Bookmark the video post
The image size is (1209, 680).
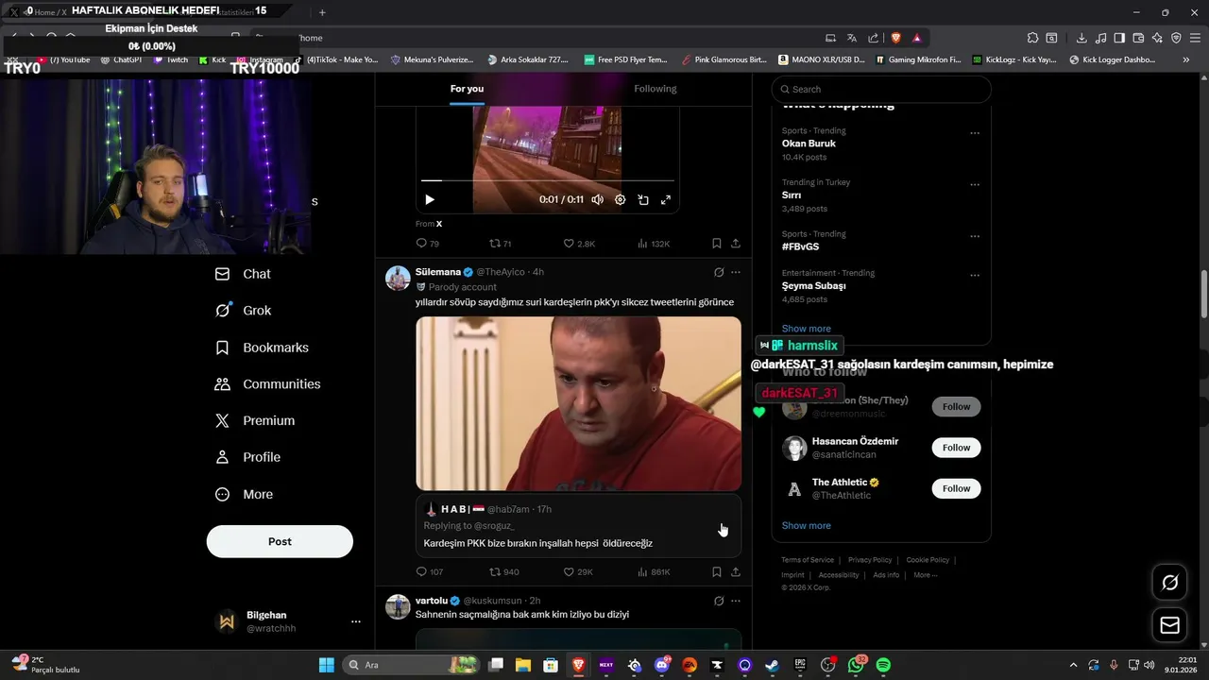tap(717, 244)
